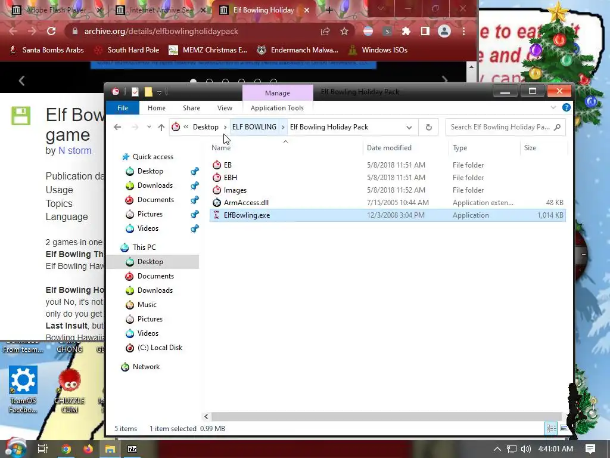Select the ElfBowling.exe file
610x458 pixels.
click(x=387, y=215)
